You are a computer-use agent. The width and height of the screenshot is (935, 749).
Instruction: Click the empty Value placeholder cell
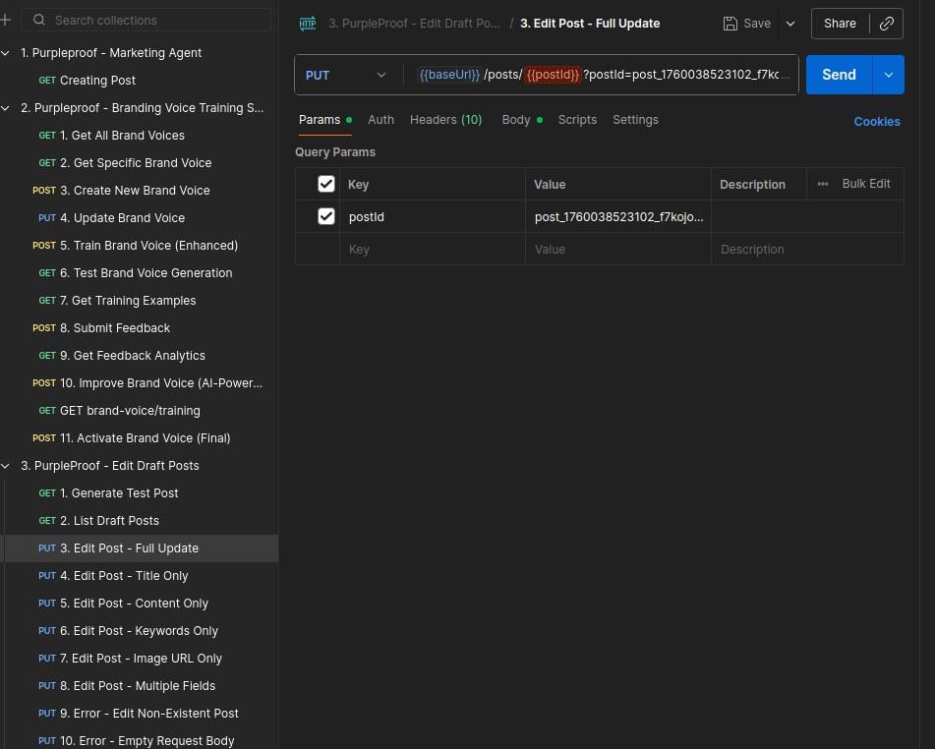[x=617, y=250]
